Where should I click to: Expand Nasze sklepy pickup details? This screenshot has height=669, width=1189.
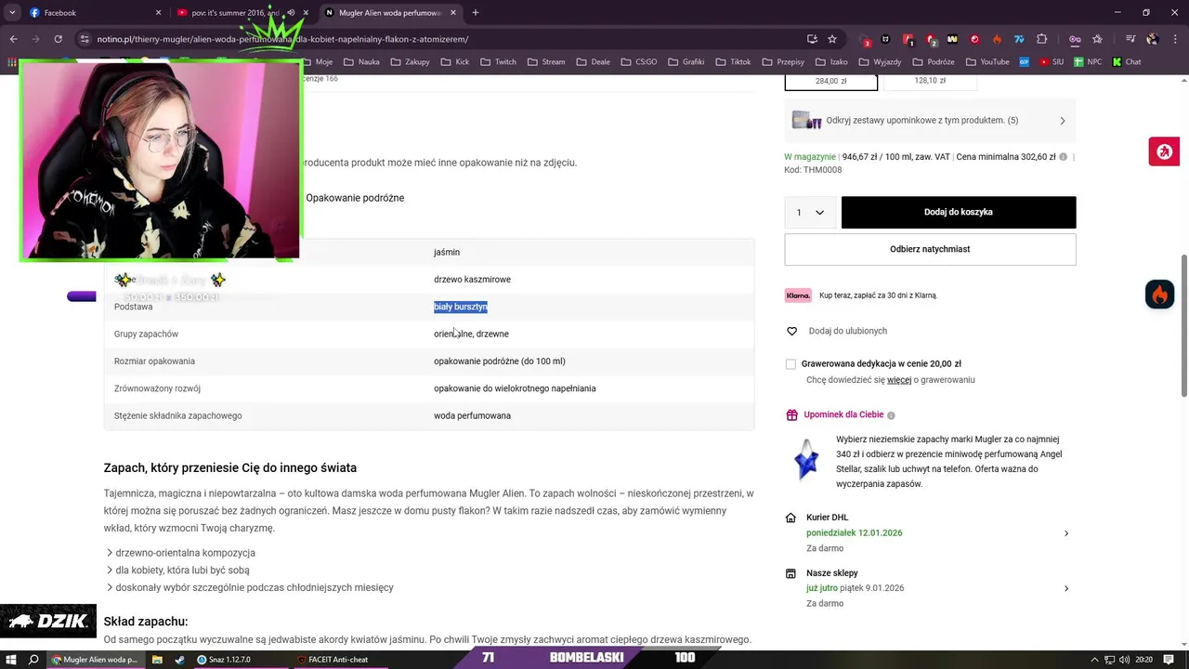[x=1065, y=588]
